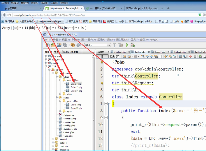Screen dimensions: 206x151
Task: Collapse the controller folder under index module
Action: 60,101
